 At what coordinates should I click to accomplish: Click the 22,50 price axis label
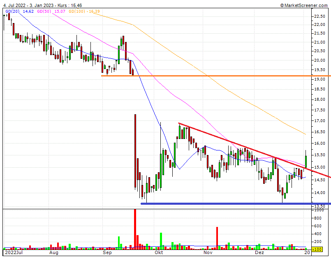click(x=319, y=16)
